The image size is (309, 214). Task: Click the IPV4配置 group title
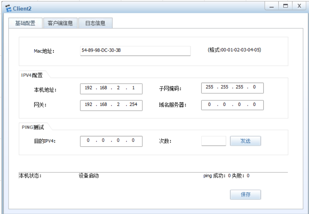(32, 75)
